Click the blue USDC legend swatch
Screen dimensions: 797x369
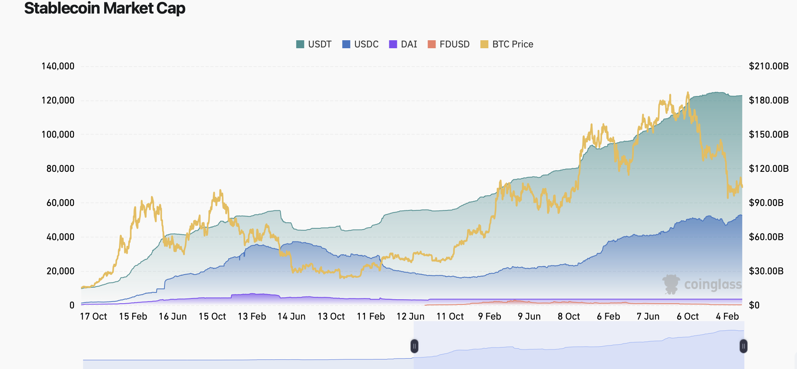[x=345, y=44]
